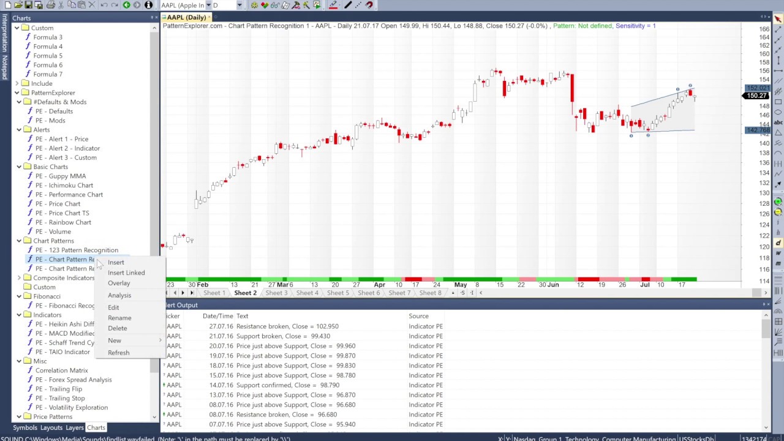Expand the Include folder
784x441 pixels.
pyautogui.click(x=17, y=83)
